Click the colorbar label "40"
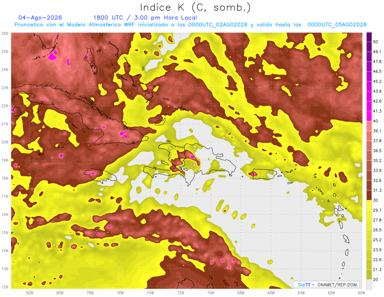This screenshot has width=384, height=297. point(375,121)
